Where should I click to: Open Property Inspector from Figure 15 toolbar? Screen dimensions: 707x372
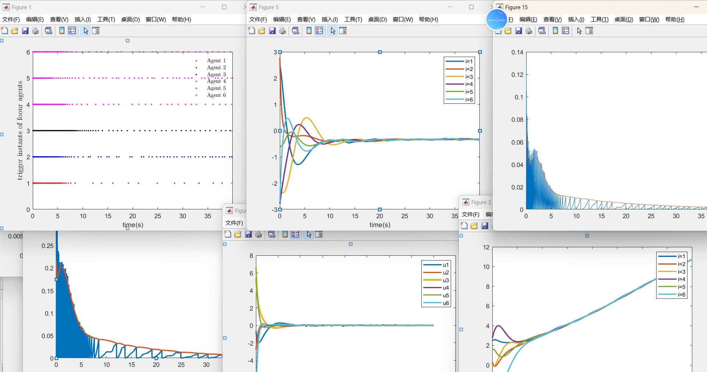point(589,31)
